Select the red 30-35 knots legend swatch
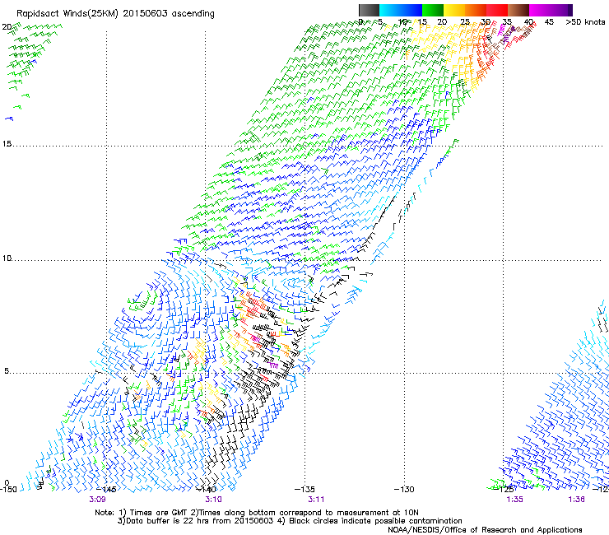 click(x=497, y=10)
